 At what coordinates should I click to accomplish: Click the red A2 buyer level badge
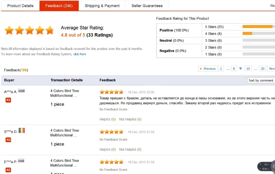[8, 170]
